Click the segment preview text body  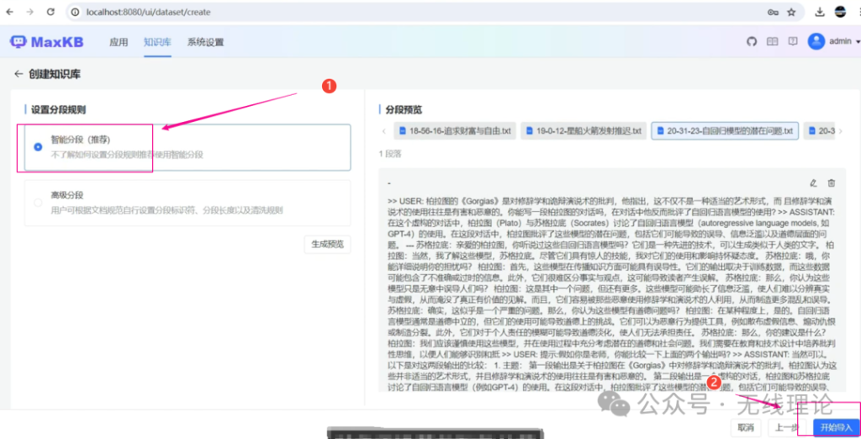point(611,294)
